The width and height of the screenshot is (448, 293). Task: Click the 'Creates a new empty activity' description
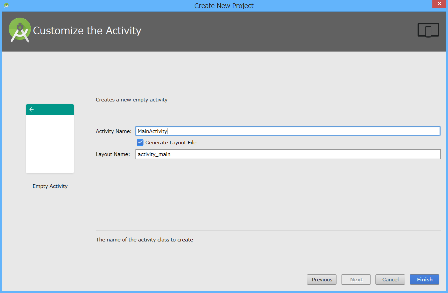131,100
